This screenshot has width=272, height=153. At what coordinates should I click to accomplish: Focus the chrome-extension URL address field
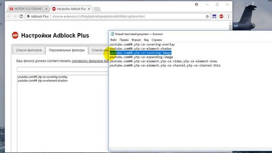pyautogui.click(x=98, y=17)
